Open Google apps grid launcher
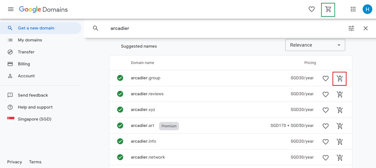The image size is (376, 168). [353, 10]
